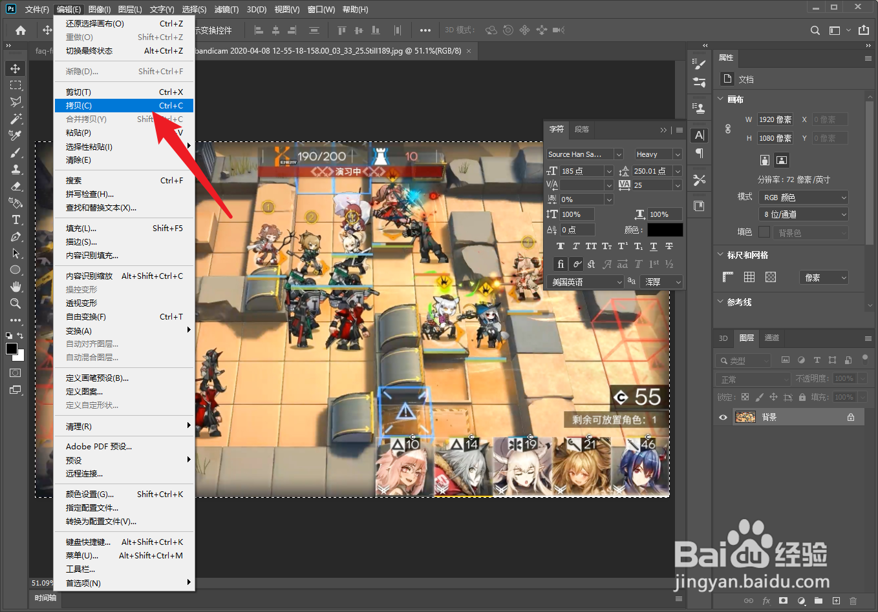Open the Character panel icon in the dock
Viewport: 878px width, 612px height.
(700, 135)
